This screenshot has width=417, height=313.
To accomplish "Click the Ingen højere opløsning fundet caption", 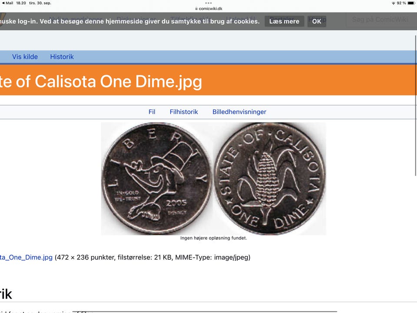I will [x=214, y=238].
